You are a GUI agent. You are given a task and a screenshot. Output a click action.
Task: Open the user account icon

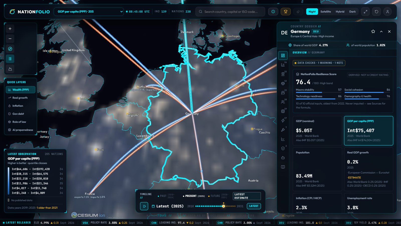point(387,12)
